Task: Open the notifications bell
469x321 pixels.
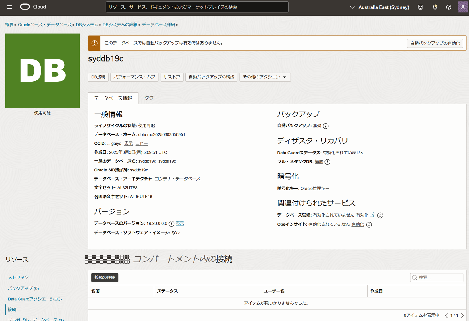Action: [435, 7]
